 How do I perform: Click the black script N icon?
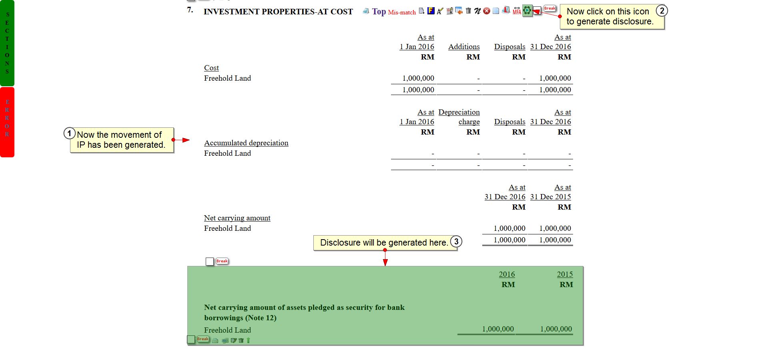pos(477,11)
